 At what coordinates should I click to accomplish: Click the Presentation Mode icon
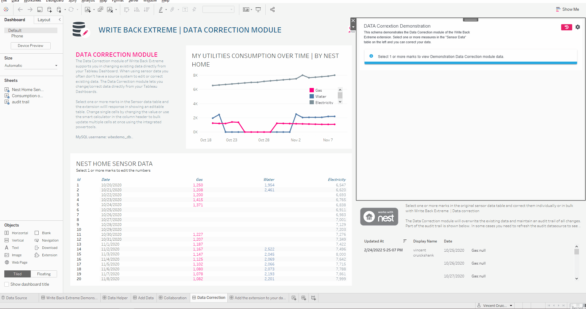(258, 10)
